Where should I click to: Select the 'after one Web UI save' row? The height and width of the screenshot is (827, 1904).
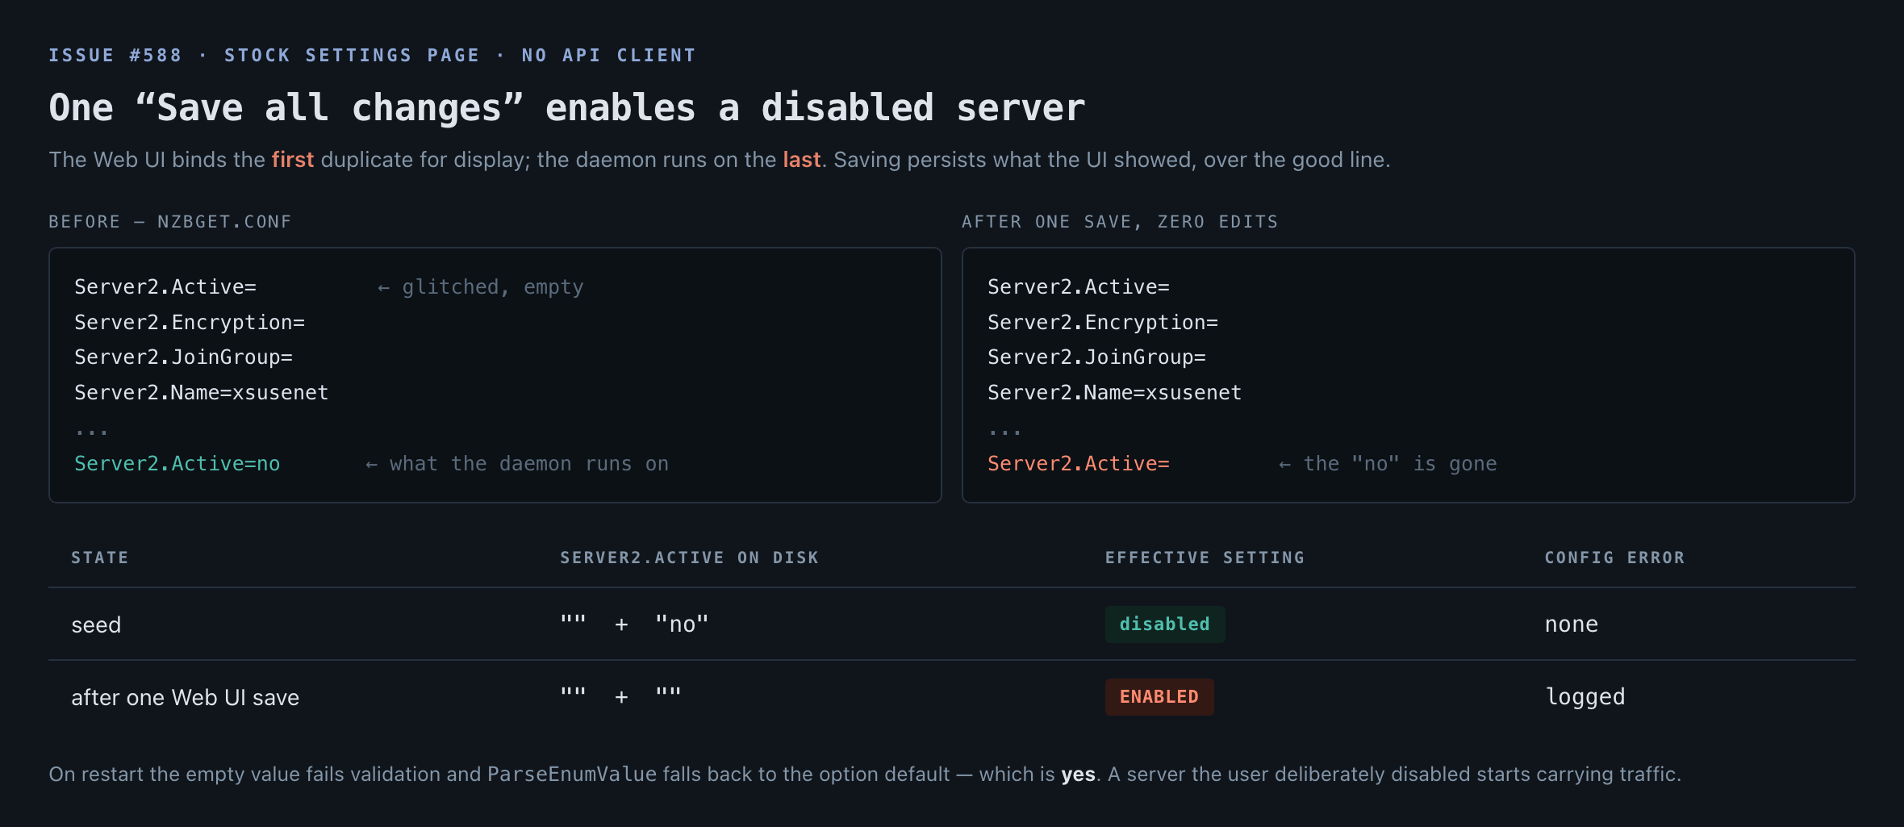(952, 697)
